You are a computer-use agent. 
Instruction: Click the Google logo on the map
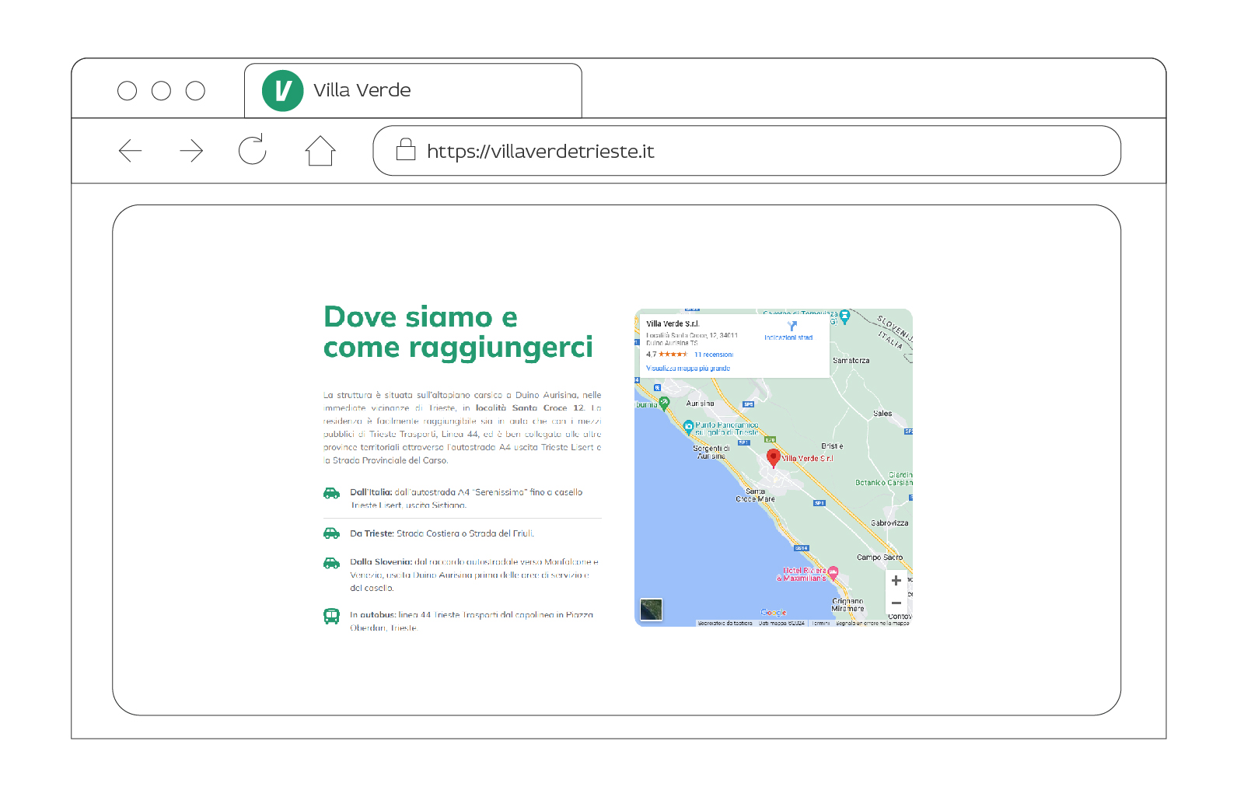(773, 613)
